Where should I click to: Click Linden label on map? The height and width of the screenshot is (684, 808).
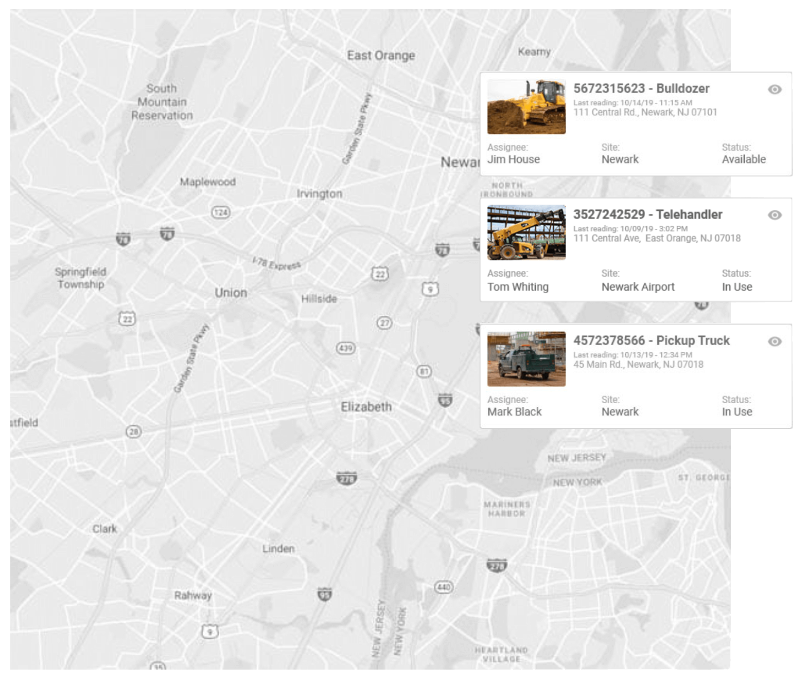click(278, 549)
